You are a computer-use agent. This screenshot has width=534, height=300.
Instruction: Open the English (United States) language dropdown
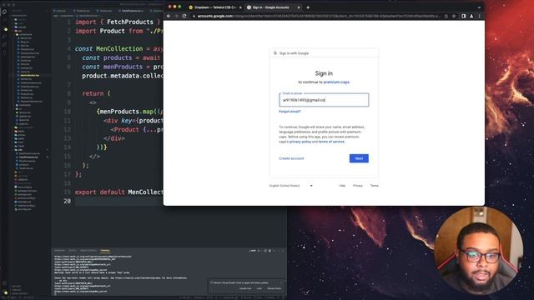tap(291, 186)
